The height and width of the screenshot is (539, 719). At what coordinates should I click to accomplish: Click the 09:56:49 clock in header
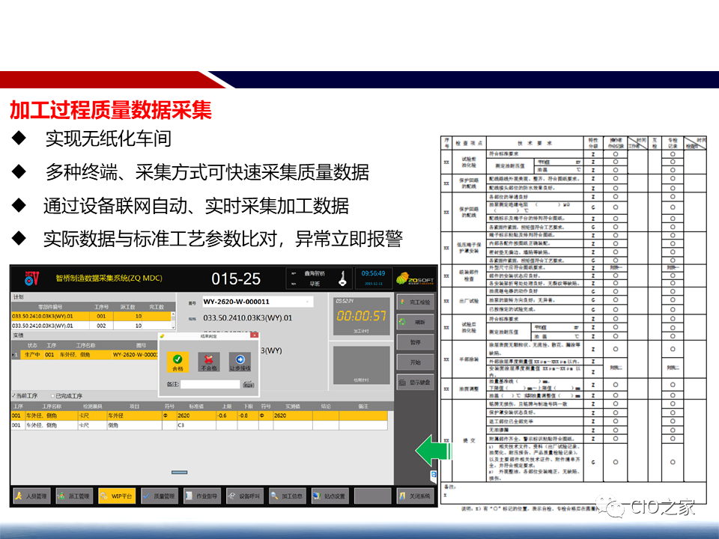pyautogui.click(x=373, y=274)
